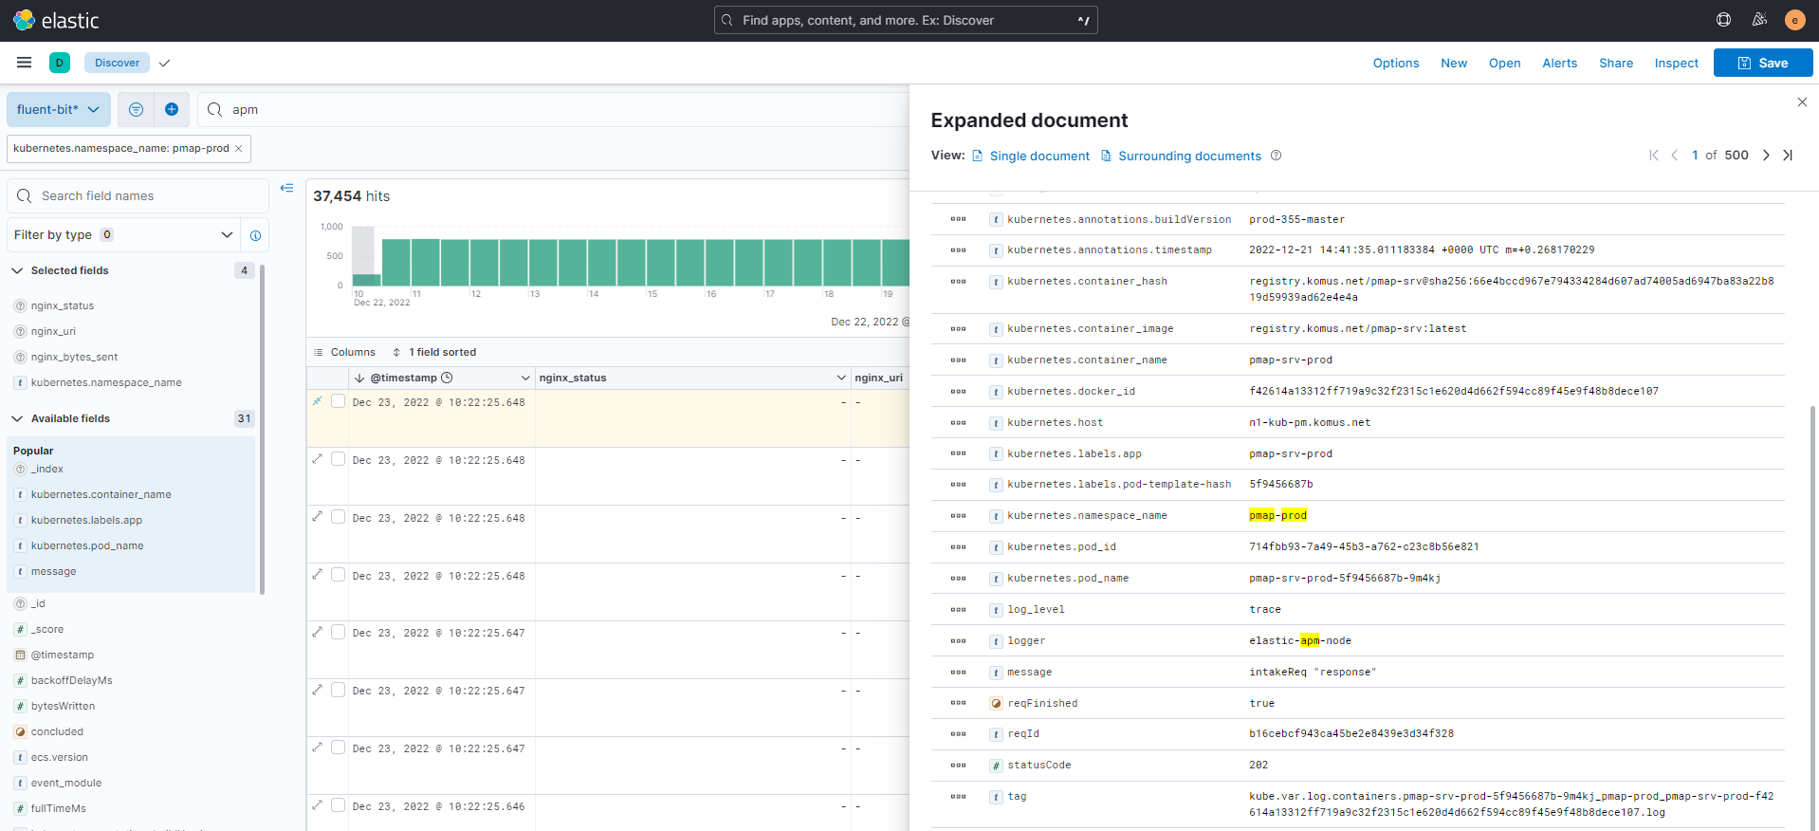This screenshot has width=1819, height=831.
Task: Go to the last document
Action: point(1788,156)
